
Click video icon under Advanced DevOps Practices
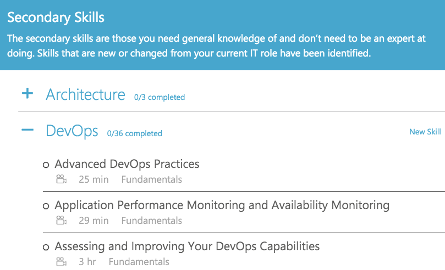61,179
